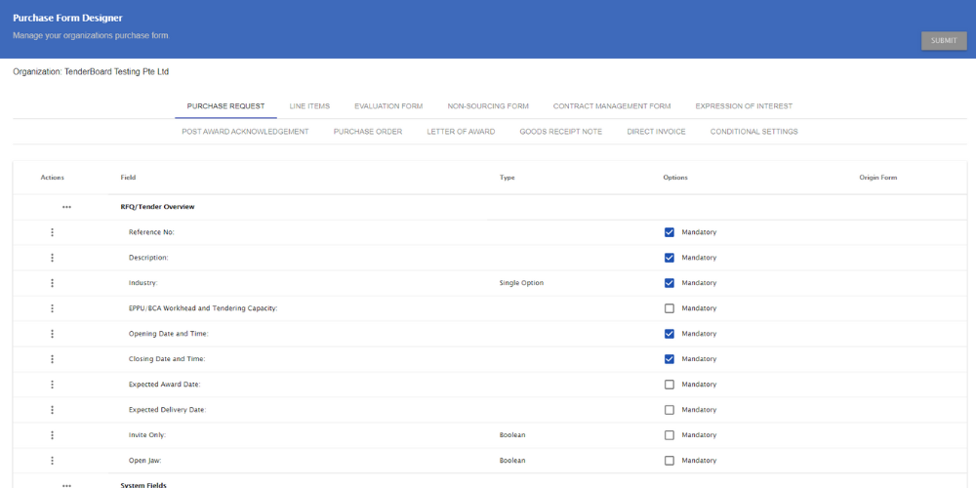Open kebab menu for Expected Award Date
The image size is (976, 488).
tap(53, 385)
